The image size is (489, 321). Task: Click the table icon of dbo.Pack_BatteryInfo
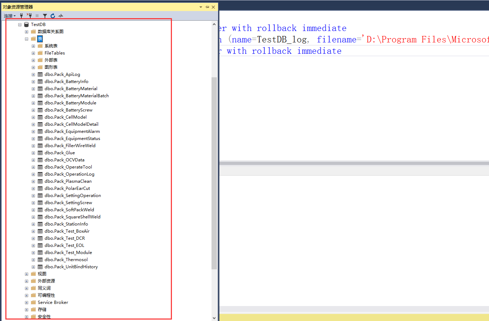point(40,82)
